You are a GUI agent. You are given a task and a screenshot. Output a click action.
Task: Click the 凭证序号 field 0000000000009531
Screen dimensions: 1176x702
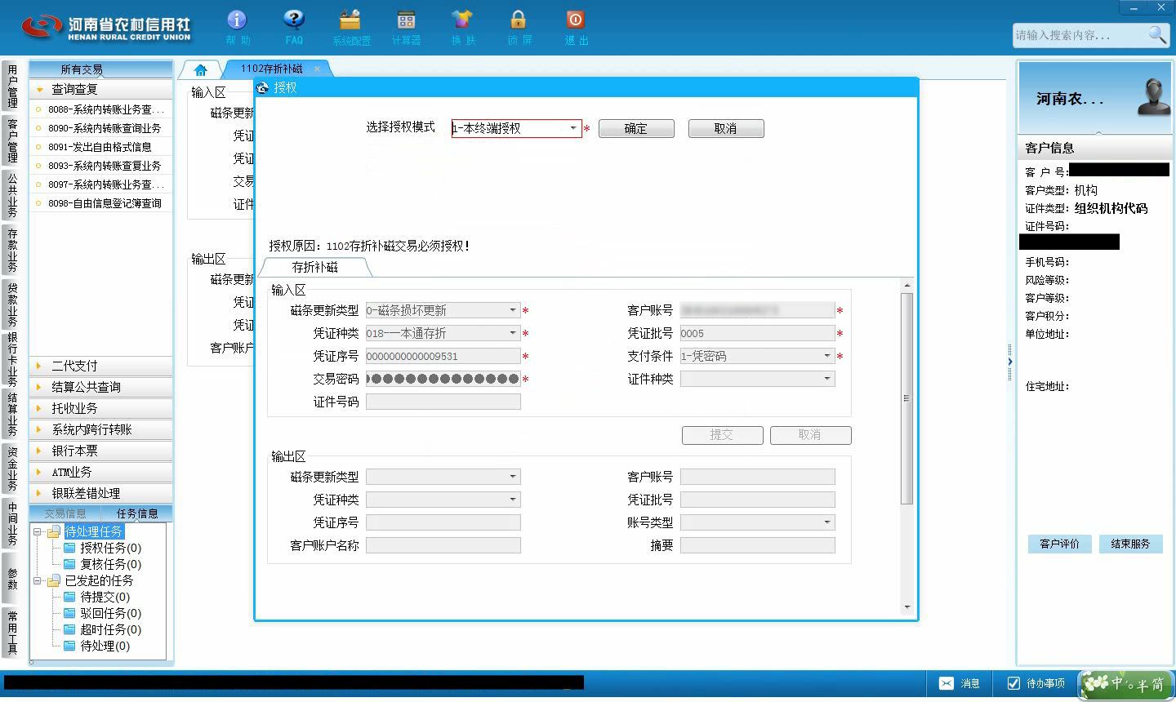[443, 356]
